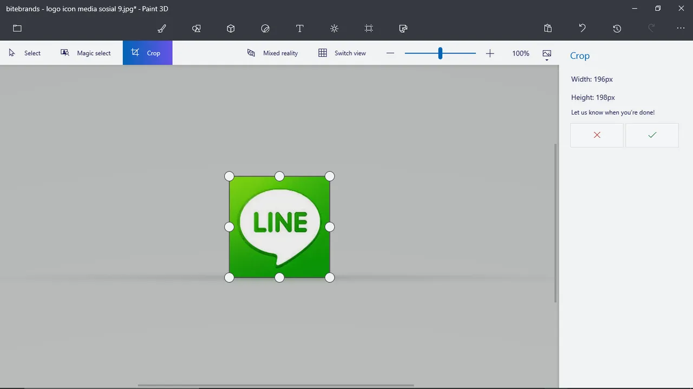The width and height of the screenshot is (693, 389).
Task: Zoom in with the plus button
Action: click(x=490, y=53)
